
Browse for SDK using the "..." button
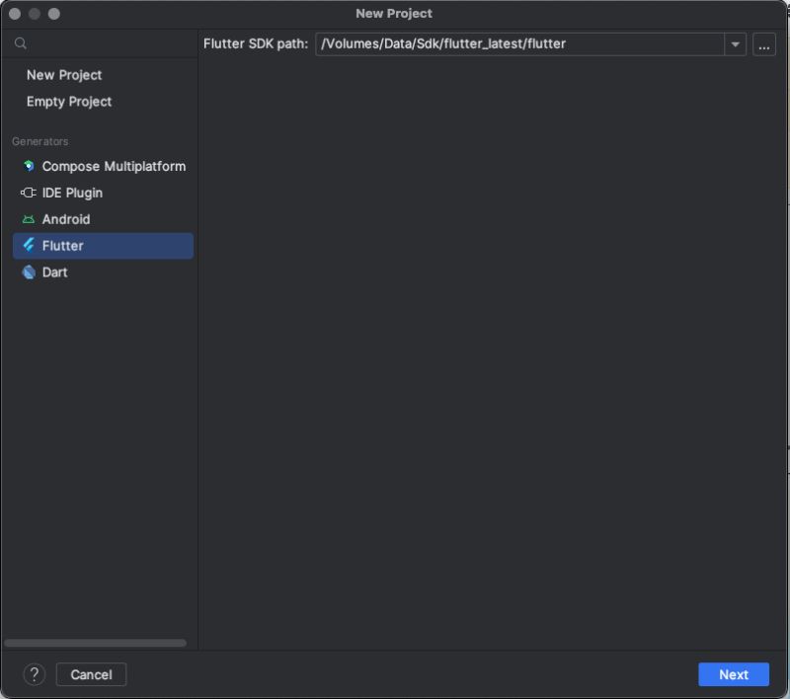pyautogui.click(x=764, y=43)
